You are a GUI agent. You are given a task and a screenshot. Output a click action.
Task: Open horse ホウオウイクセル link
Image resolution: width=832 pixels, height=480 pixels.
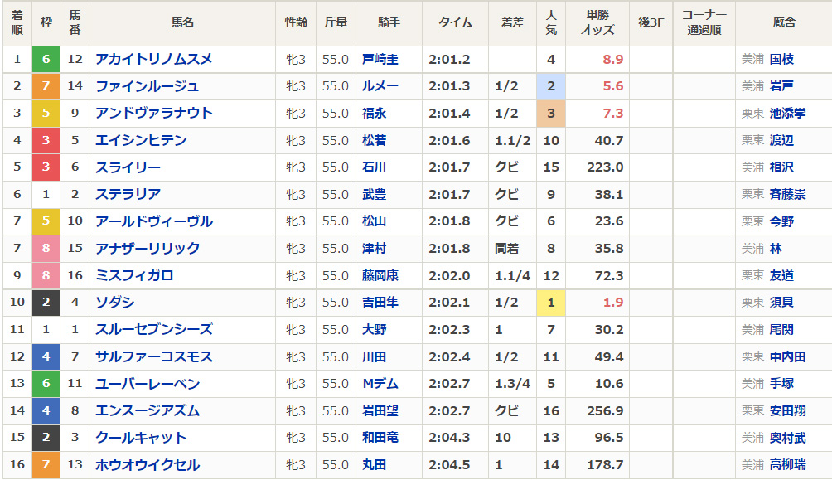[148, 464]
